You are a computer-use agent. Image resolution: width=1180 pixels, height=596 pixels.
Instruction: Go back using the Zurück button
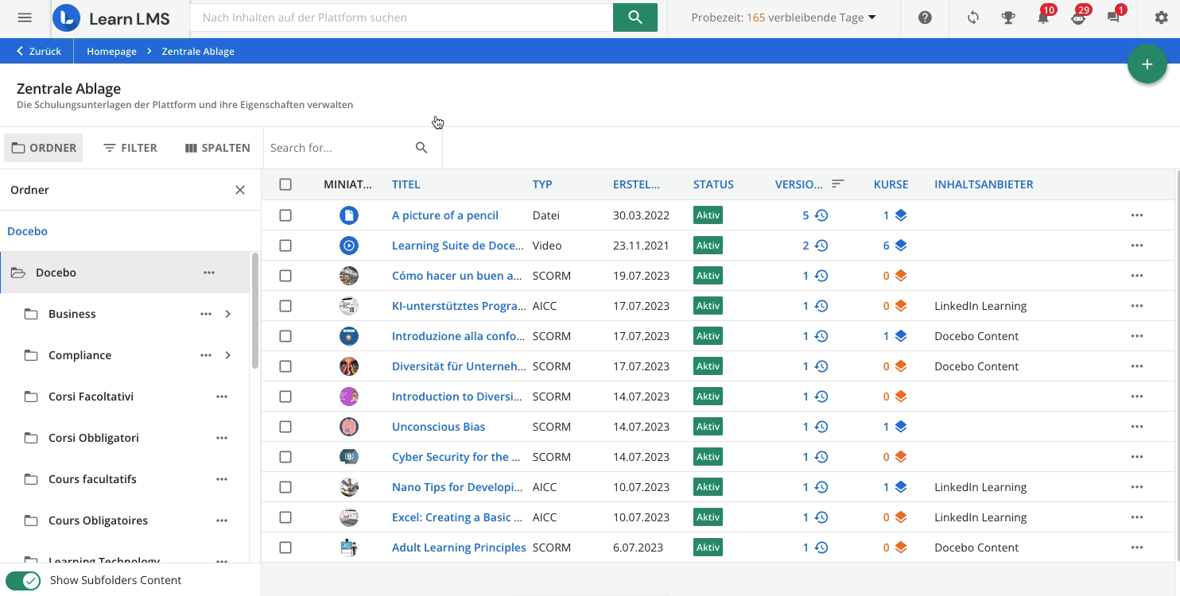click(38, 51)
